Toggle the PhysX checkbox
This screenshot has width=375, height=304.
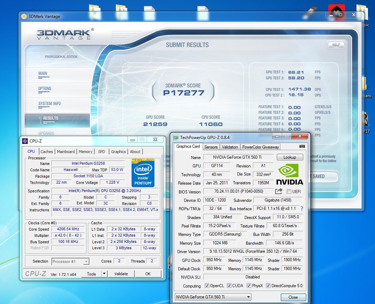tap(249, 286)
